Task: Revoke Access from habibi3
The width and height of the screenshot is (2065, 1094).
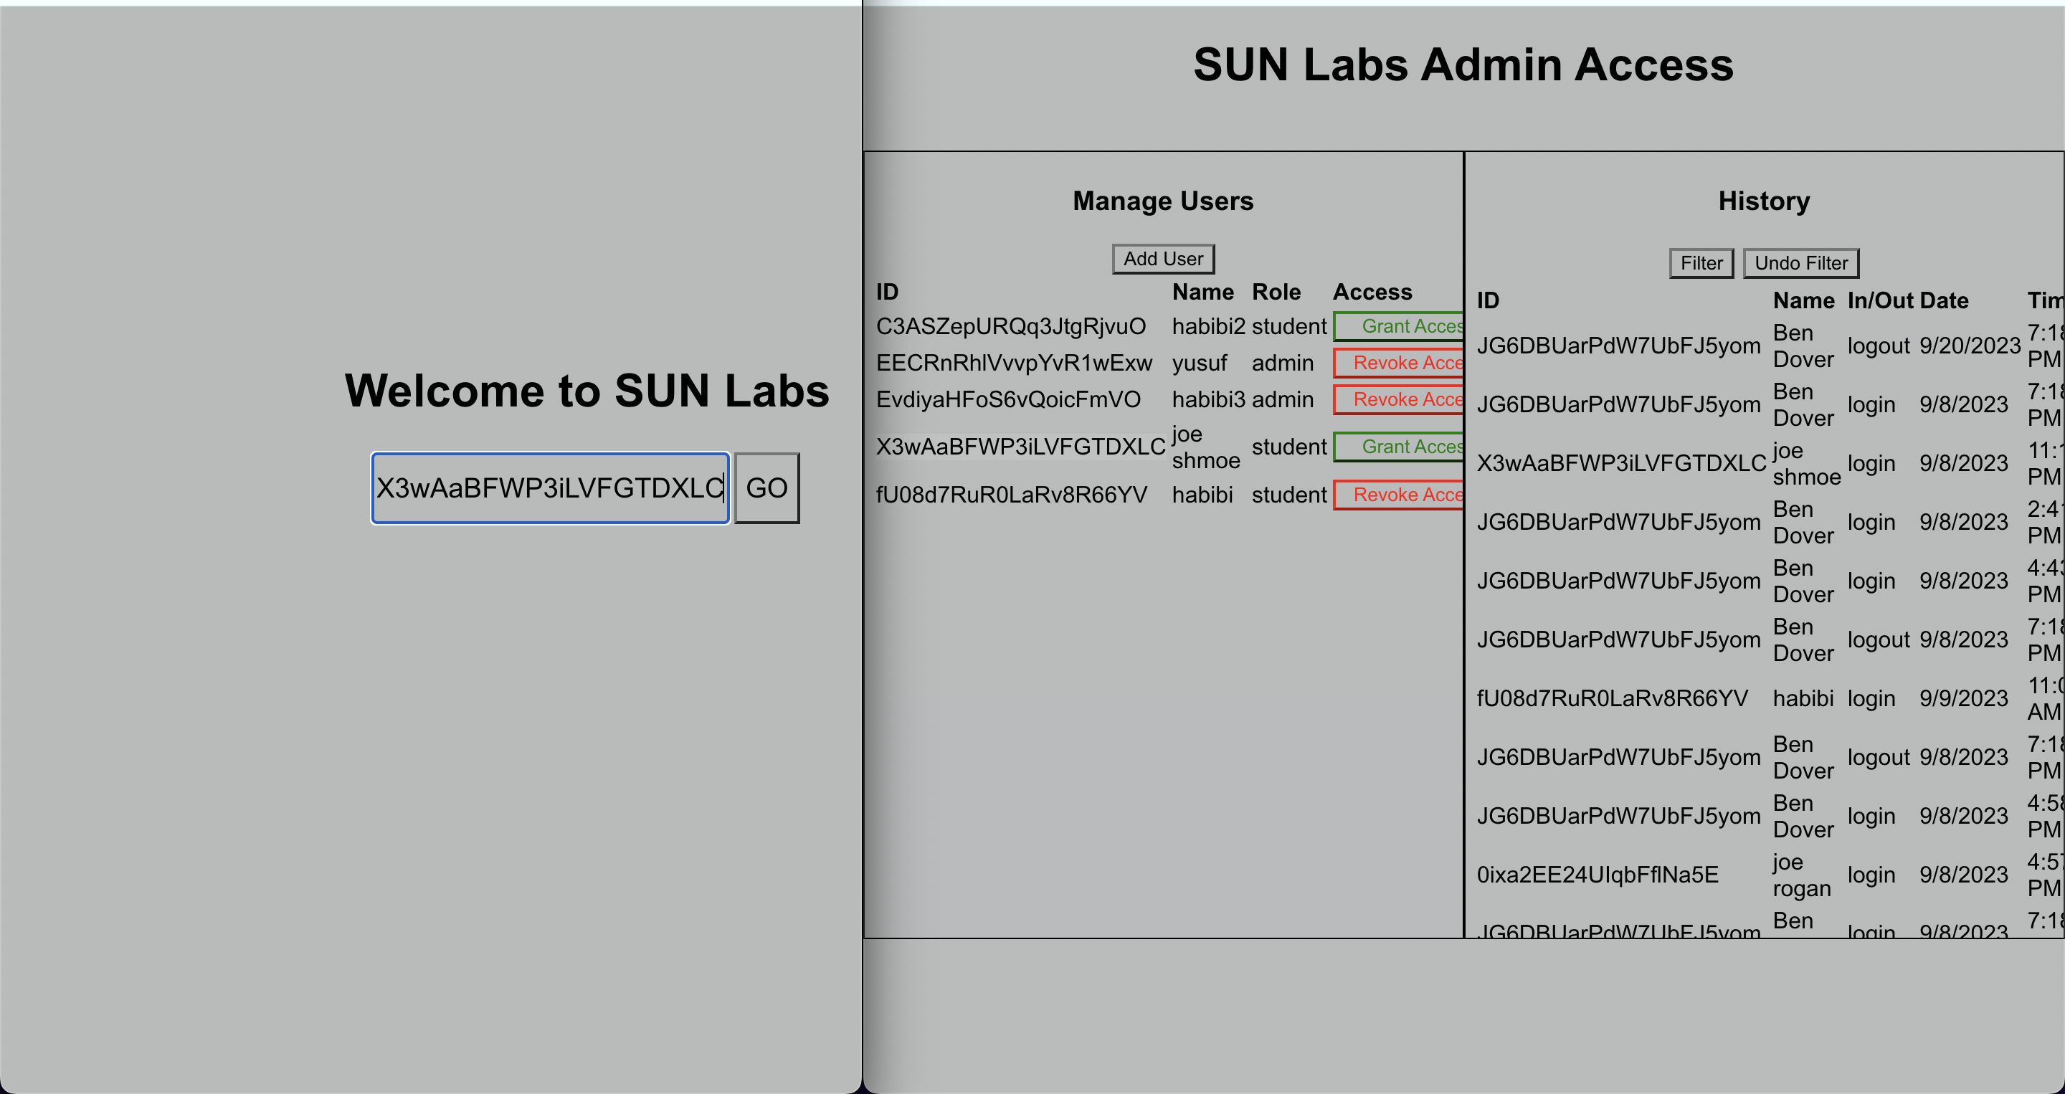Action: click(1400, 399)
